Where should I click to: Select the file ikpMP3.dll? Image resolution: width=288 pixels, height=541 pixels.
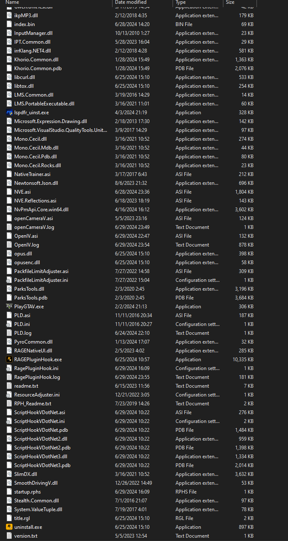(26, 16)
